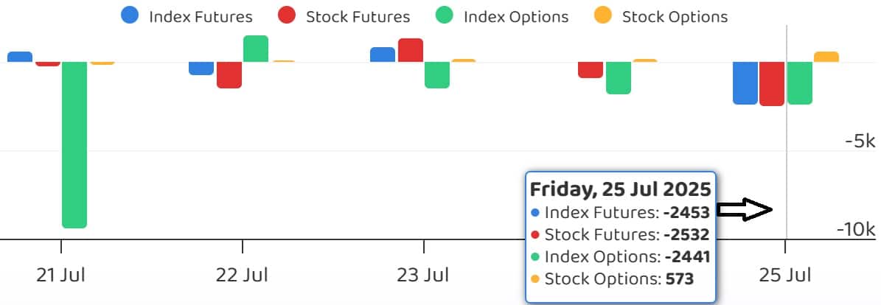Click the green Index Options legend dot
The image size is (881, 305).
[445, 16]
